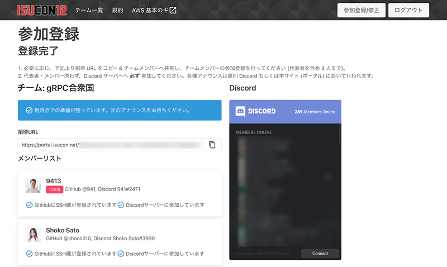
Task: Click the MEMBERS ONLINE heading
Action: tap(254, 132)
